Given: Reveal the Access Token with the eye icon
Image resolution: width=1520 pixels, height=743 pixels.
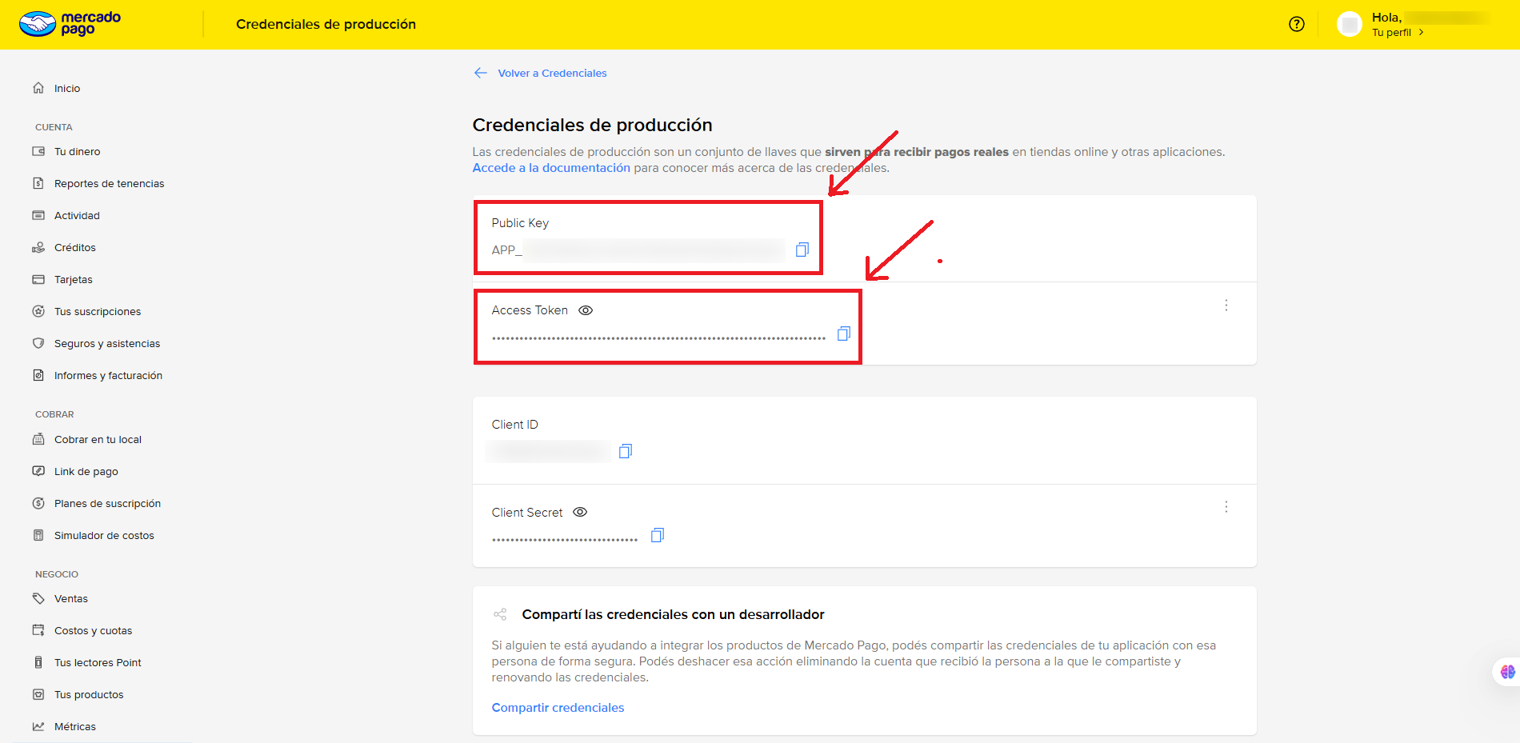Looking at the screenshot, I should coord(586,310).
